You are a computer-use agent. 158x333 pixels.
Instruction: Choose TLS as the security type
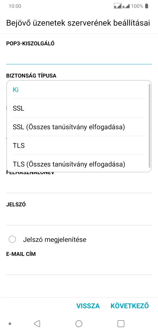[x=18, y=145]
